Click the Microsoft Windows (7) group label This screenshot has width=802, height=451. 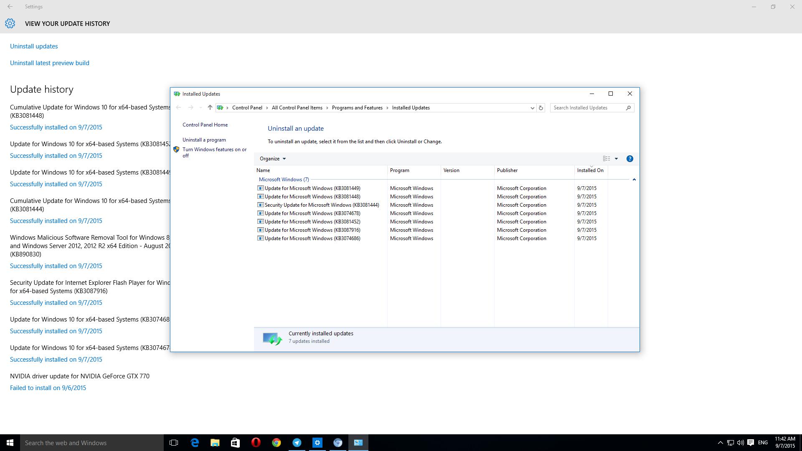point(284,180)
